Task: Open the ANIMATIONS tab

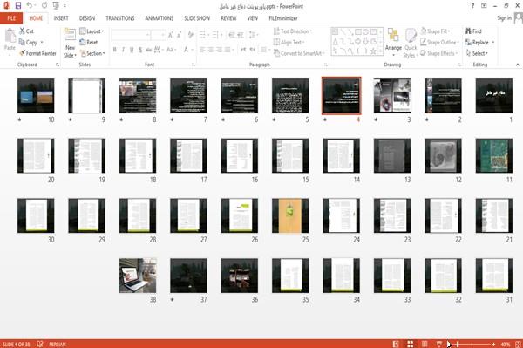Action: tap(160, 18)
